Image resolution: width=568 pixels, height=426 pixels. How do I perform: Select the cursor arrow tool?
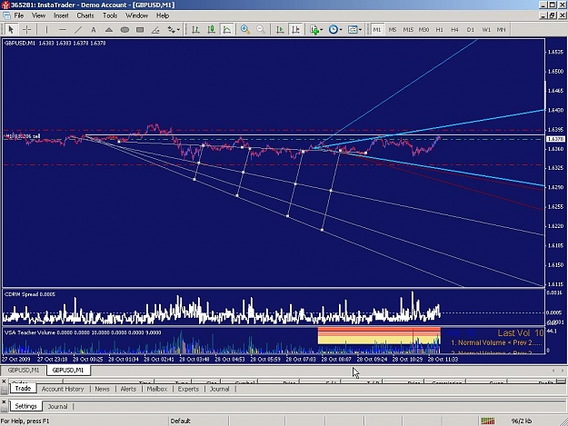(x=11, y=30)
